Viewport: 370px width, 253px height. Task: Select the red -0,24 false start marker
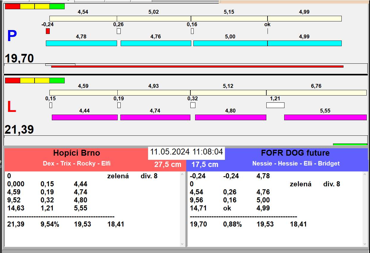click(48, 31)
